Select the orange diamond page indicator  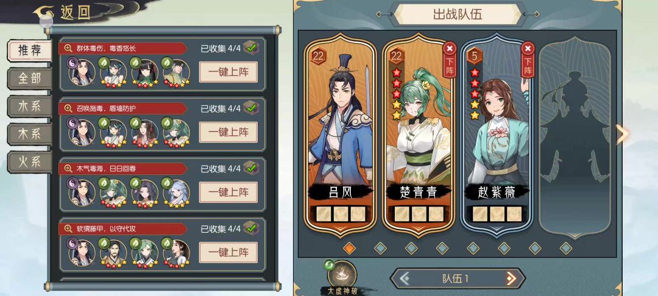(x=349, y=248)
